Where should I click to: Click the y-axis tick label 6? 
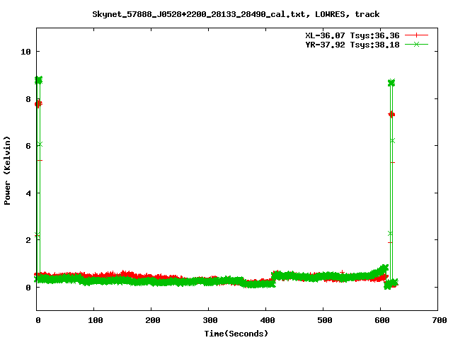[x=28, y=146]
